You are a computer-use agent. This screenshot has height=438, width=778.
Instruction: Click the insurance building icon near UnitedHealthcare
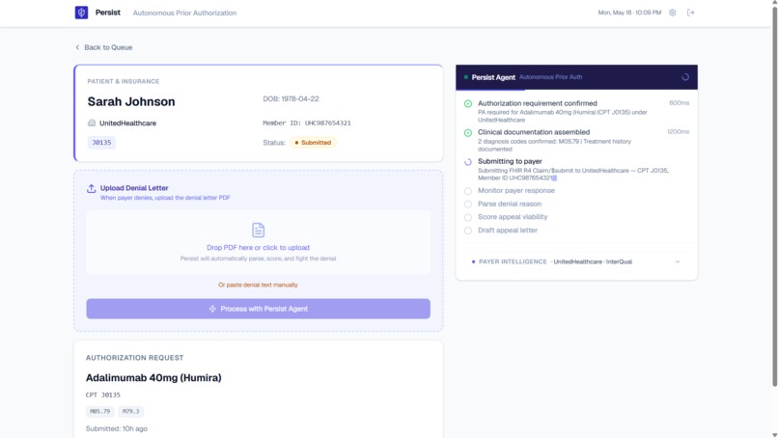(x=92, y=123)
